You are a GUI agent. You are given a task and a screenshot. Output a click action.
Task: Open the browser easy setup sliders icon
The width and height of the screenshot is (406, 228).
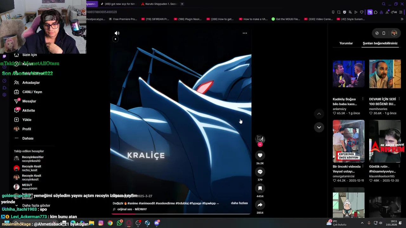pos(401,12)
